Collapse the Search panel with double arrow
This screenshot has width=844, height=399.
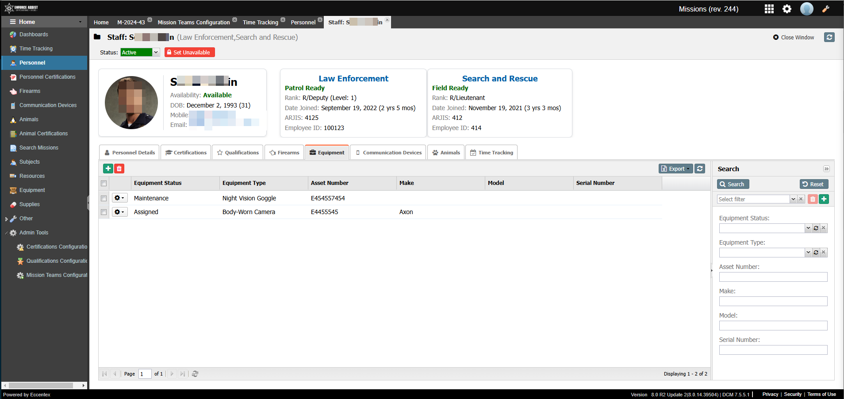(826, 169)
